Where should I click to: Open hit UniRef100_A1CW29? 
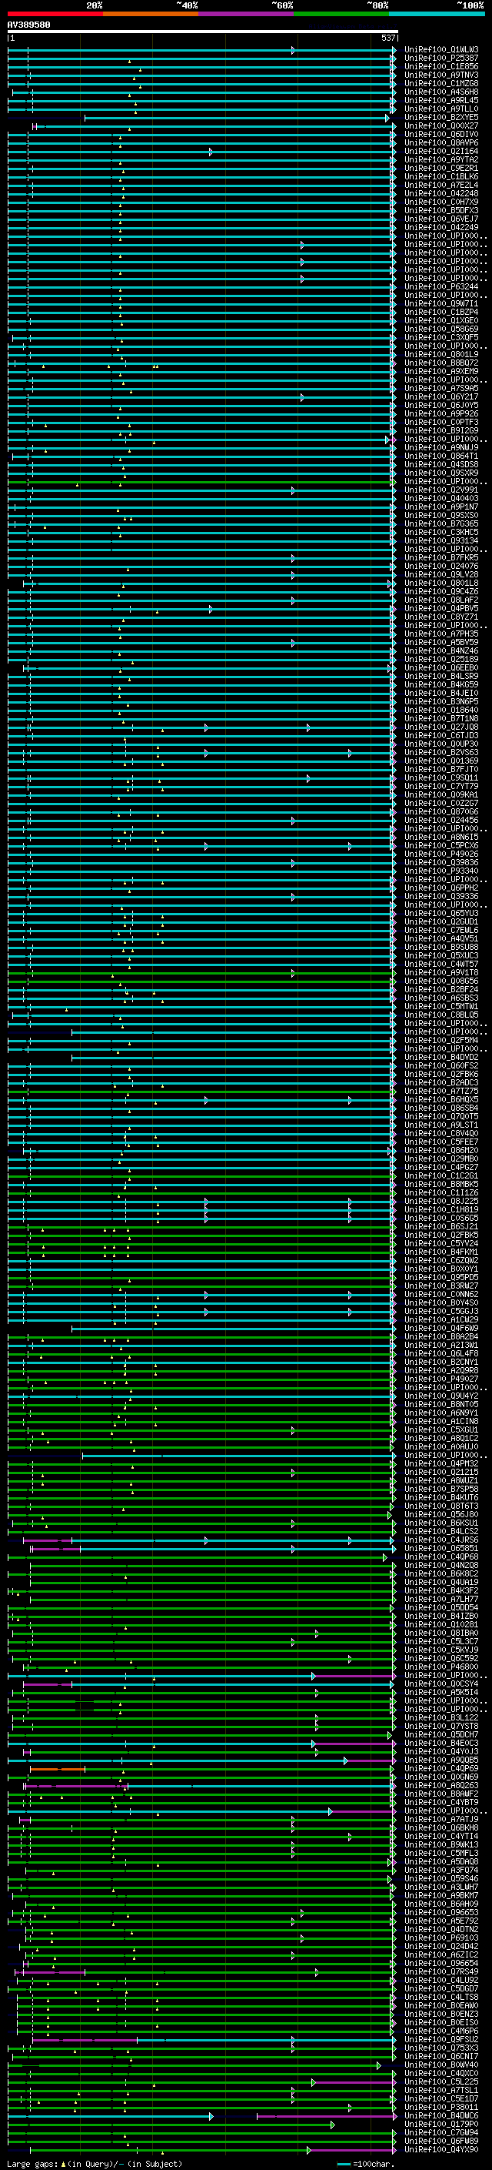tap(441, 1321)
